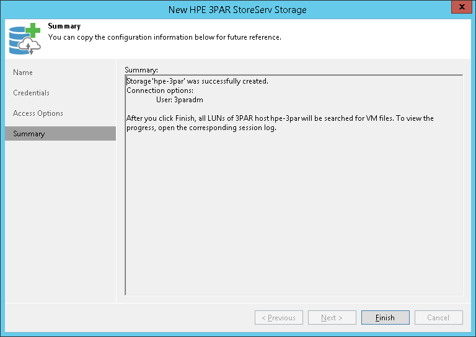Cancel the storage wizard
Screen dimensions: 476x337
pos(438,318)
